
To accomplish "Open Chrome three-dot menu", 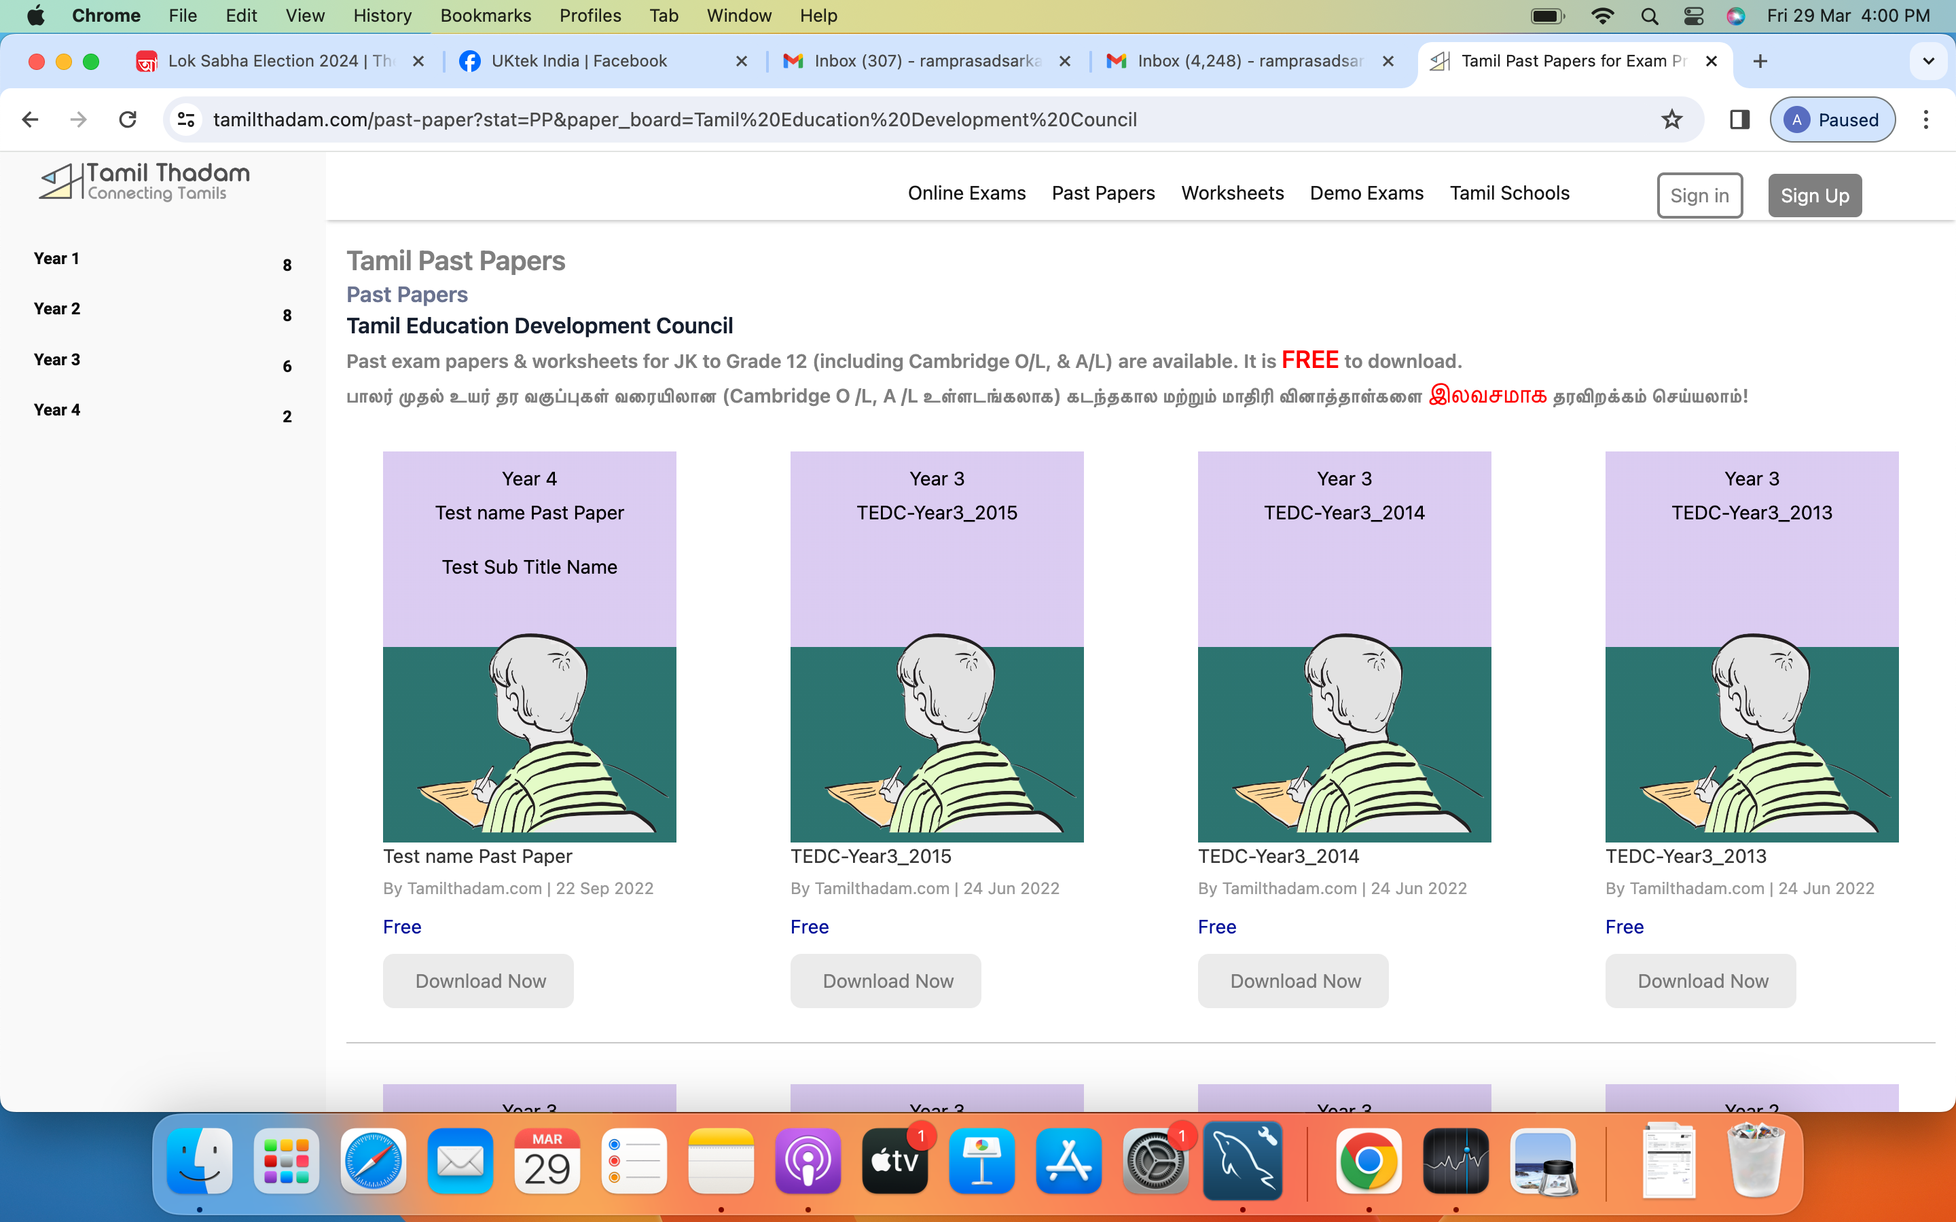I will [x=1925, y=119].
